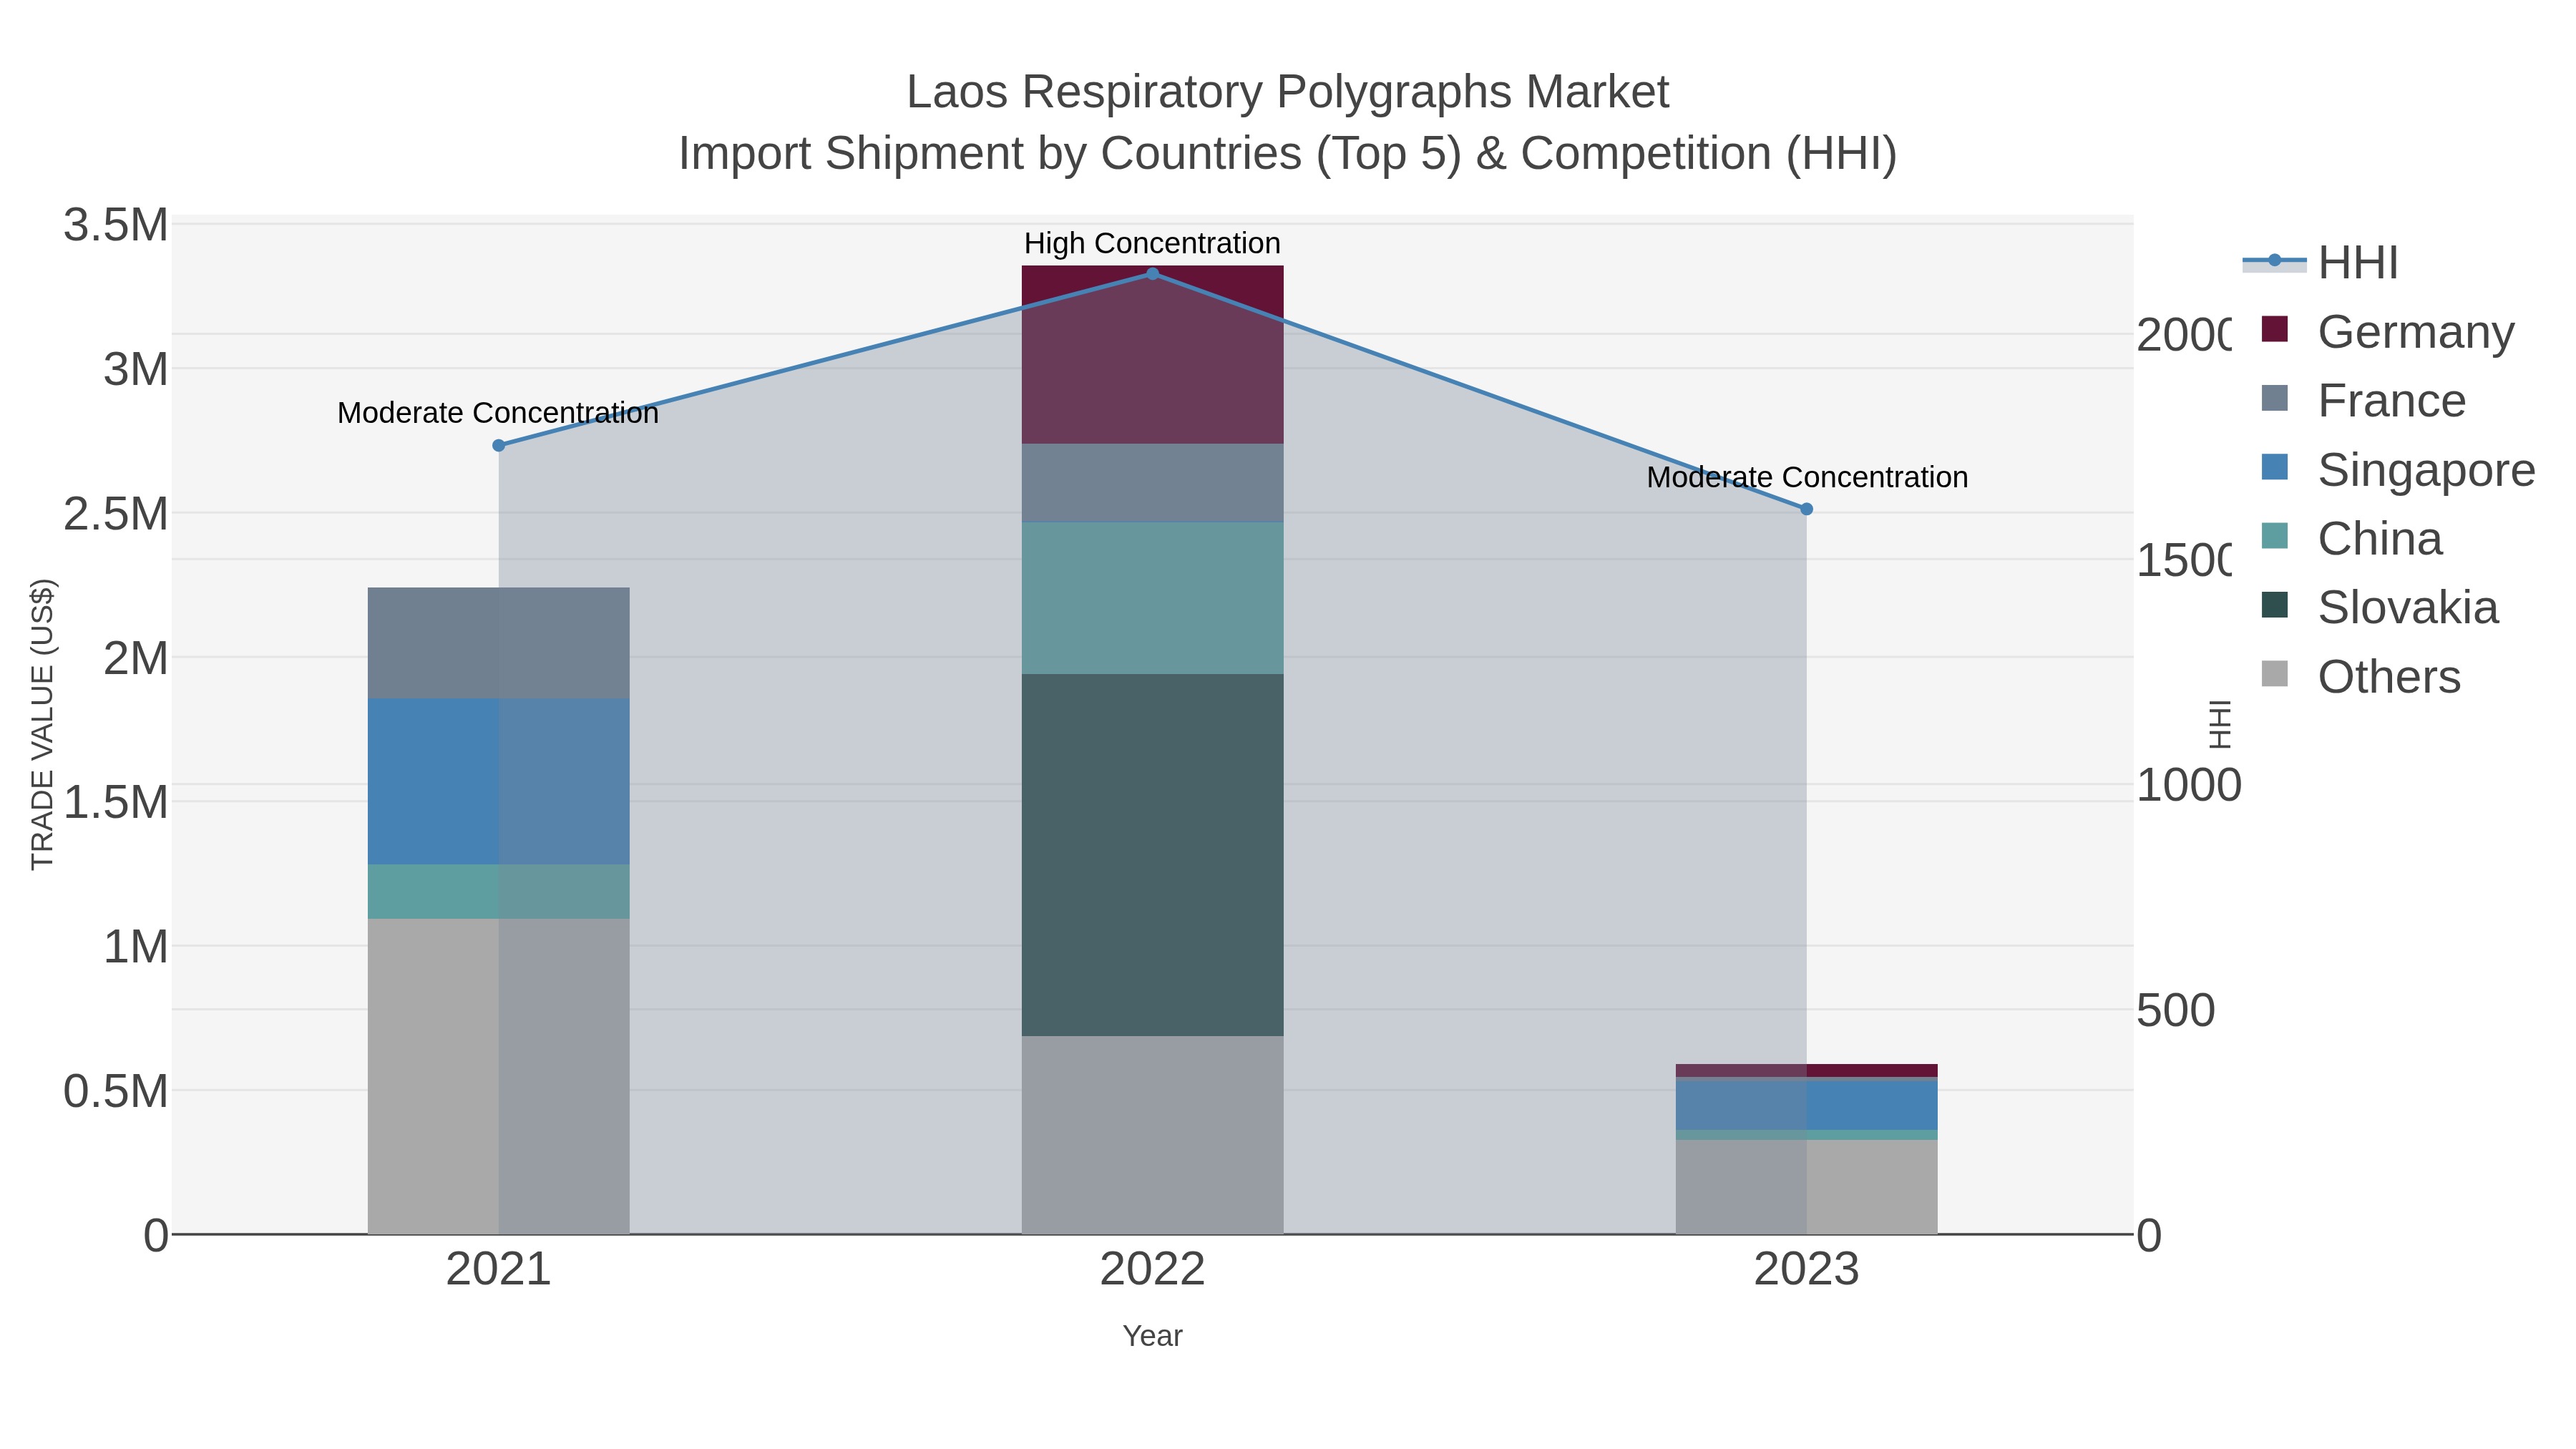Click the subtitle 'Import Shipment by Countries'
This screenshot has width=2576, height=1449.
[990, 154]
